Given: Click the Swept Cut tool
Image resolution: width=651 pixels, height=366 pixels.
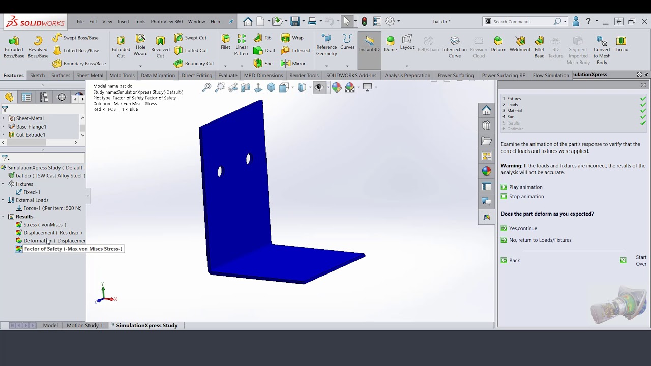Looking at the screenshot, I should click(190, 38).
